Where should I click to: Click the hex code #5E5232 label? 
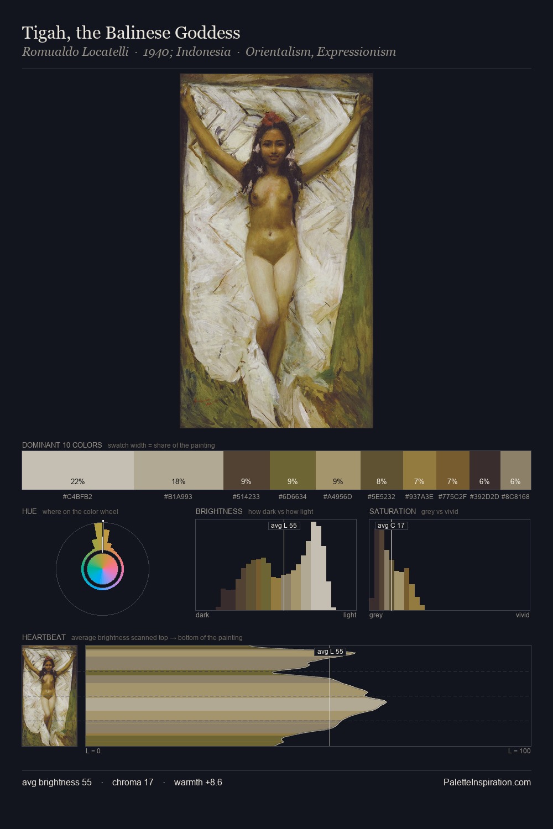click(x=382, y=497)
